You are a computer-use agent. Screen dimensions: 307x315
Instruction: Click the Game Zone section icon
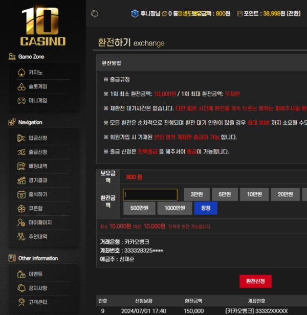point(12,57)
